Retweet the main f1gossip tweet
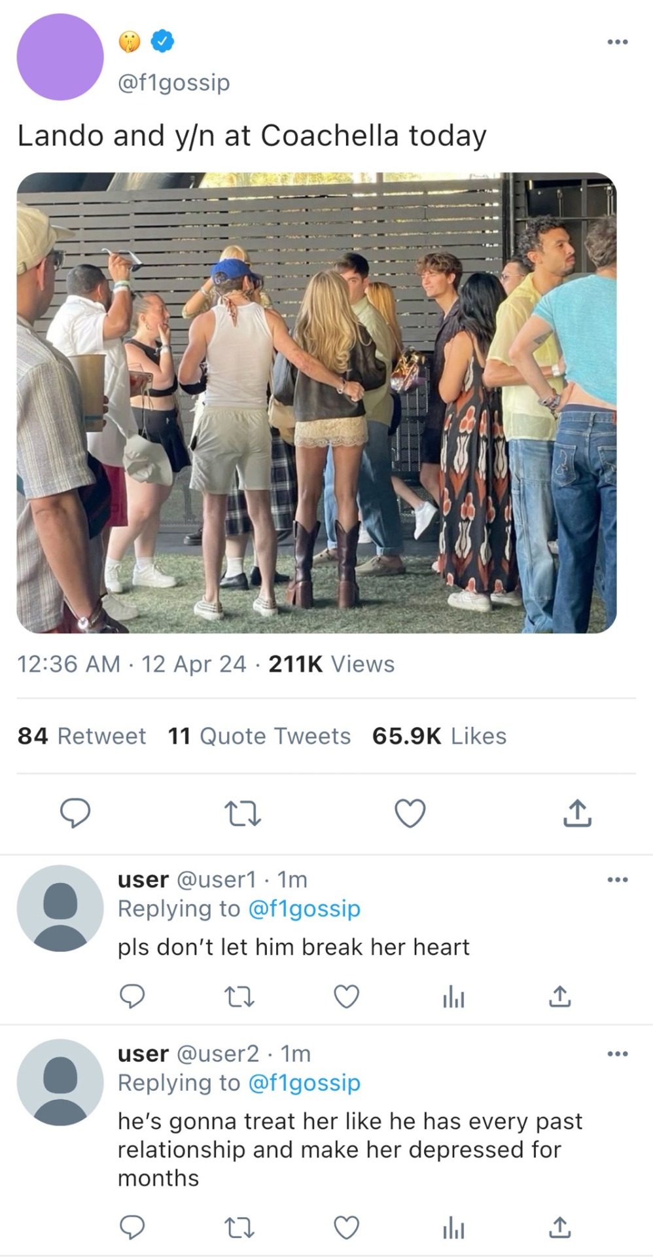 [242, 814]
